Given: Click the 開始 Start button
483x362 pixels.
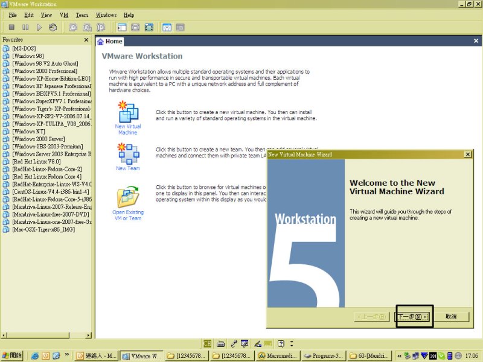Looking at the screenshot, I should pyautogui.click(x=12, y=356).
